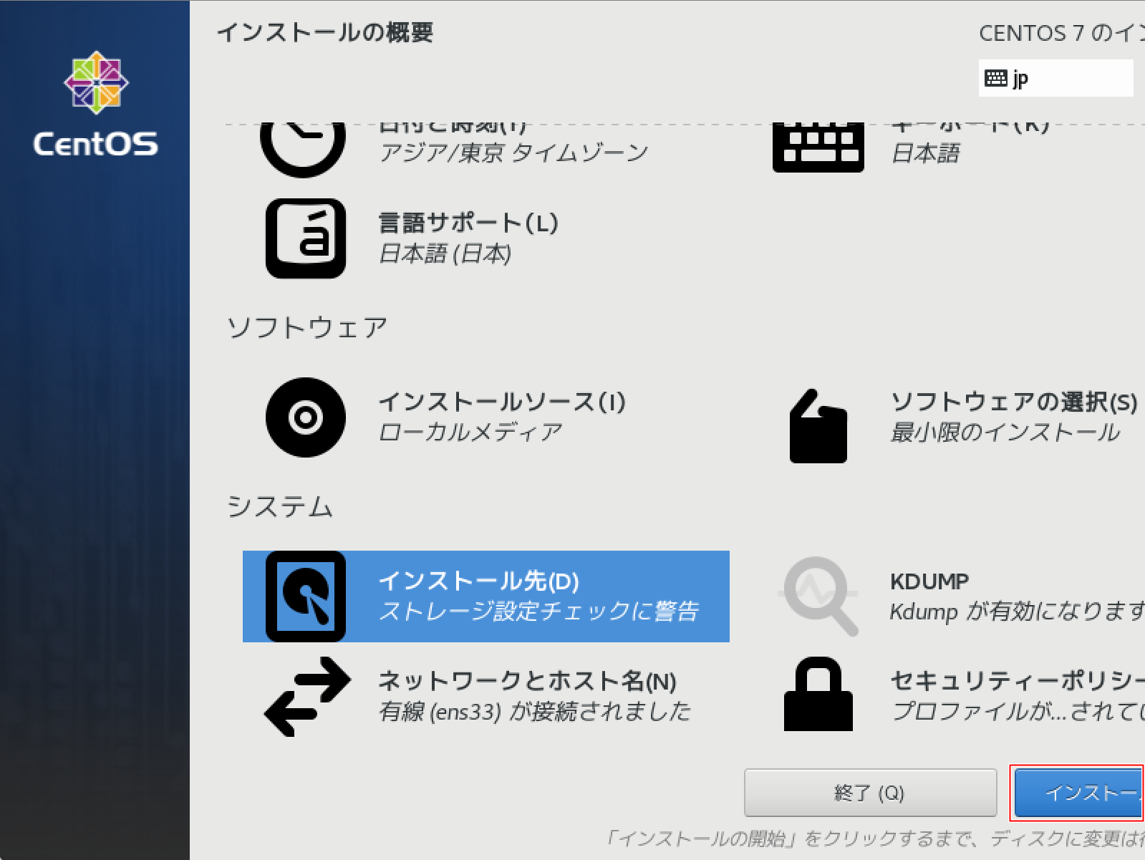Image resolution: width=1145 pixels, height=860 pixels.
Task: Click ローカルメディア status text
Action: pos(470,433)
